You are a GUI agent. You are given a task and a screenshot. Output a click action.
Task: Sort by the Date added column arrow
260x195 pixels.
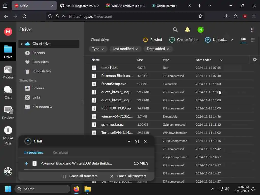[x=221, y=60]
